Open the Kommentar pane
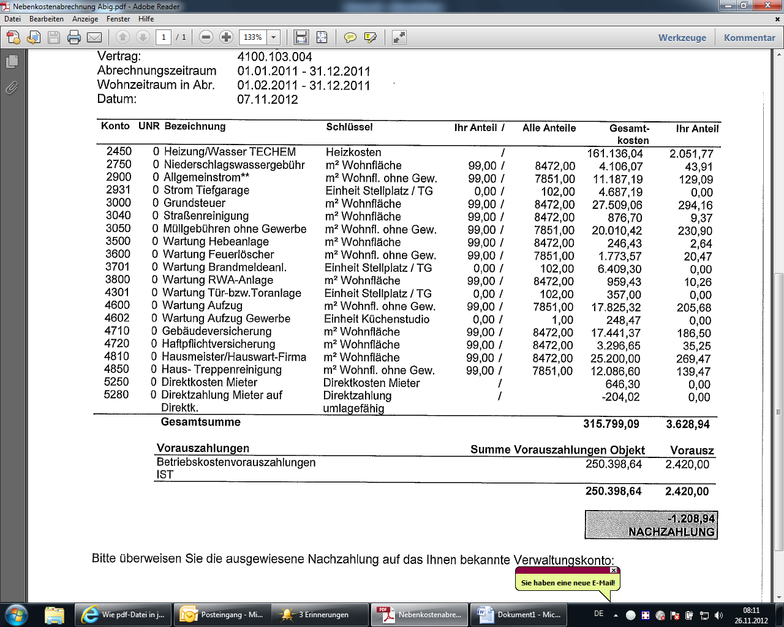Image resolution: width=784 pixels, height=627 pixels. (x=749, y=37)
